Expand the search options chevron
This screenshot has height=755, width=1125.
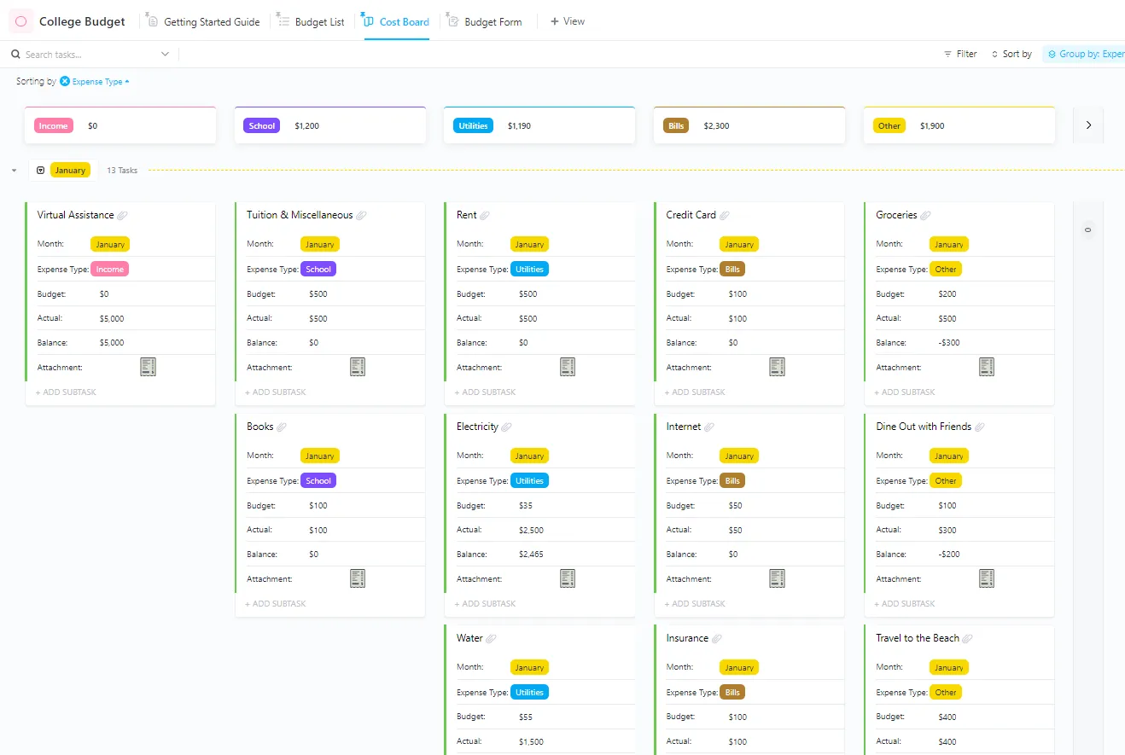(165, 55)
